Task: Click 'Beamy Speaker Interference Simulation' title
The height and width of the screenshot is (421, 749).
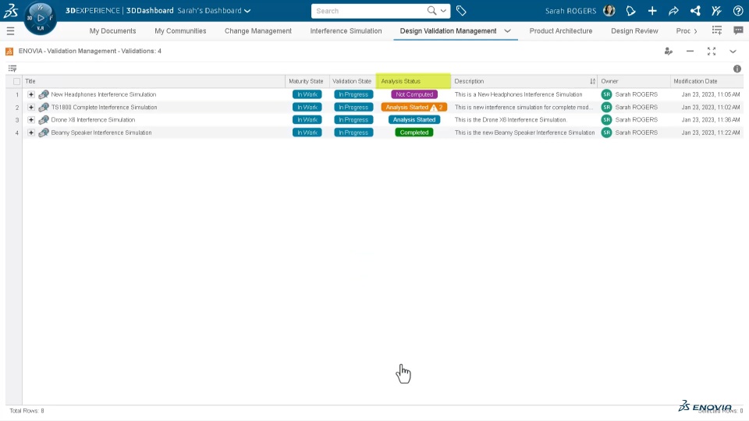Action: [101, 133]
